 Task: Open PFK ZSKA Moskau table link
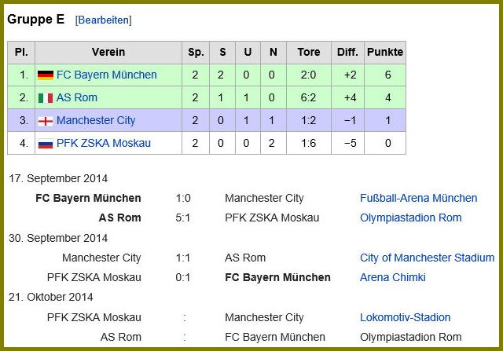104,143
